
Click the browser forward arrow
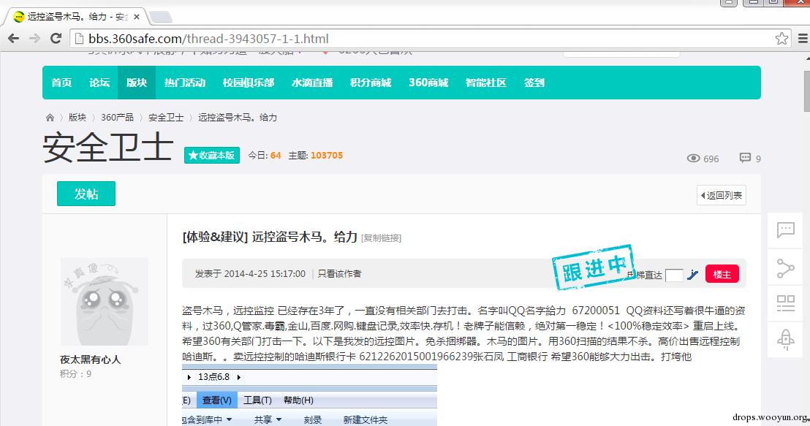34,38
